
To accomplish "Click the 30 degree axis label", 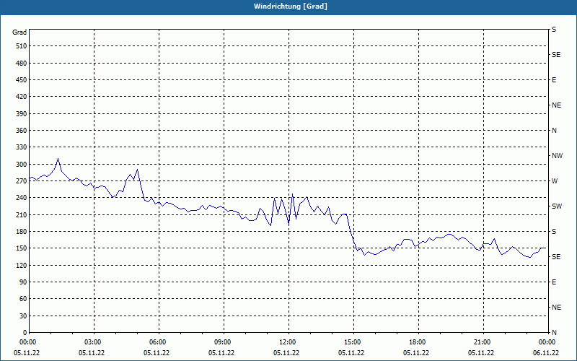I will (23, 316).
